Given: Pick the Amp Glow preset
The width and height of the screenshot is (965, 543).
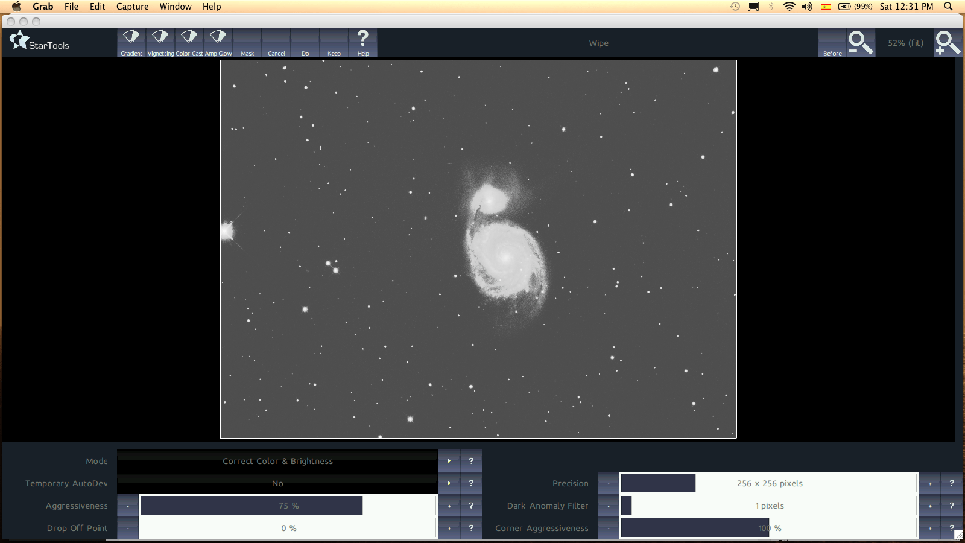Looking at the screenshot, I should click(218, 42).
